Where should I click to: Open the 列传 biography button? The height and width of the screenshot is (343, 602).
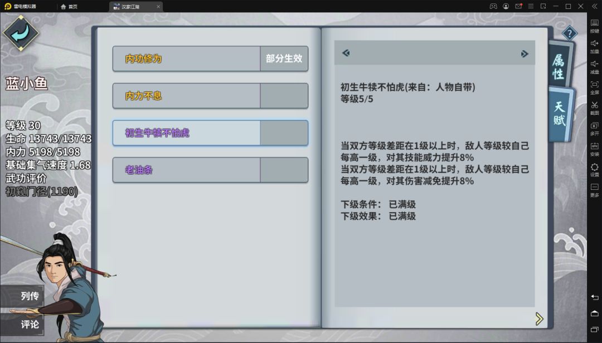(22, 296)
